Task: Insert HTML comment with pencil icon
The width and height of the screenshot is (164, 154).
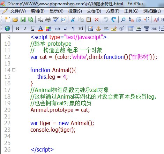Action: pos(114,29)
